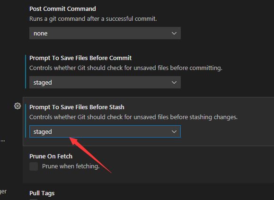
Task: Click the Pull Tags setting title
Action: [42, 193]
